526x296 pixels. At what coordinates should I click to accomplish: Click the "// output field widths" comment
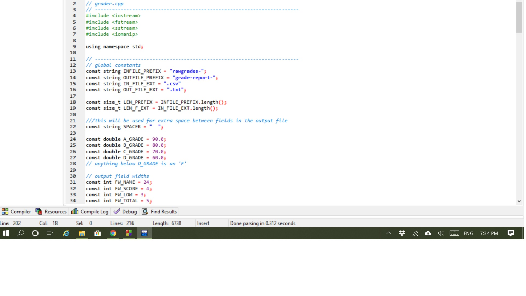[118, 176]
